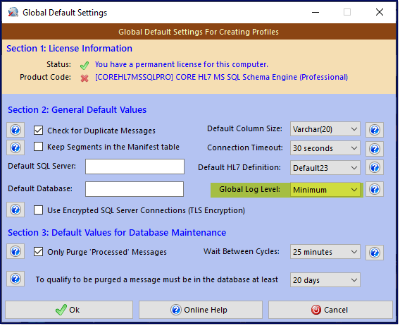
Task: Click the Global Log Level label
Action: (249, 189)
